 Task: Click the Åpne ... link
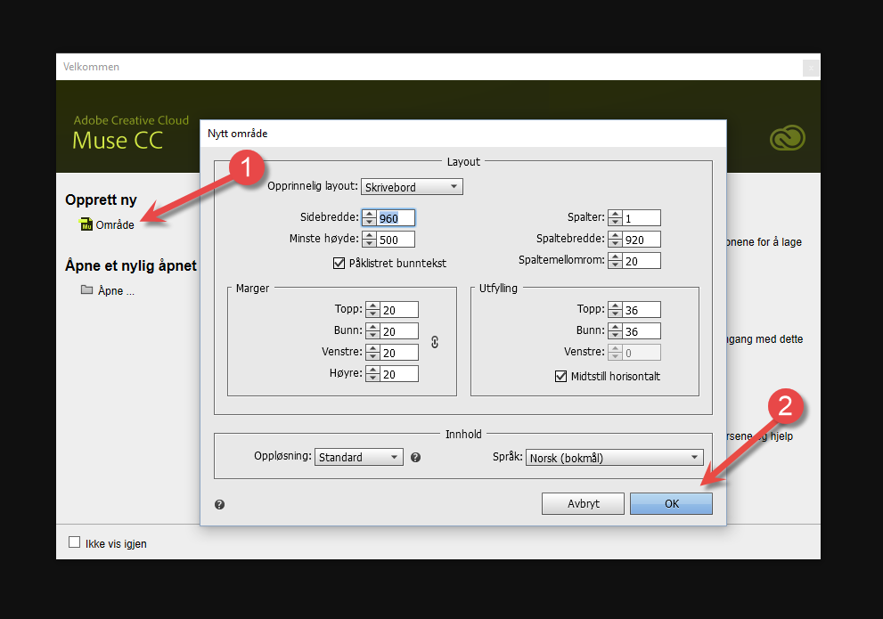(x=116, y=290)
